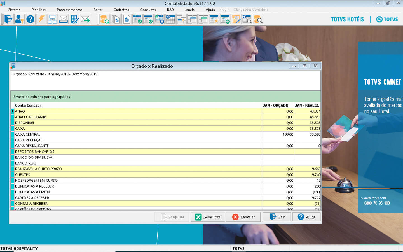Screen dimensions: 403x252
Task: Click the coins with refresh arrows icon
Action: pos(104,19)
